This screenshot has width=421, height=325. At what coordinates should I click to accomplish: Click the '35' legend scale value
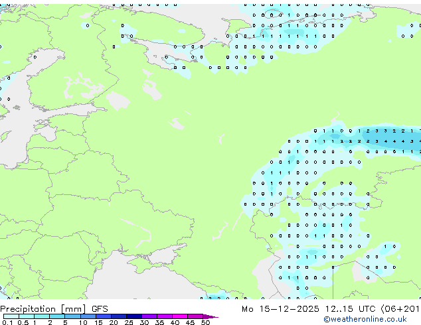(159, 322)
